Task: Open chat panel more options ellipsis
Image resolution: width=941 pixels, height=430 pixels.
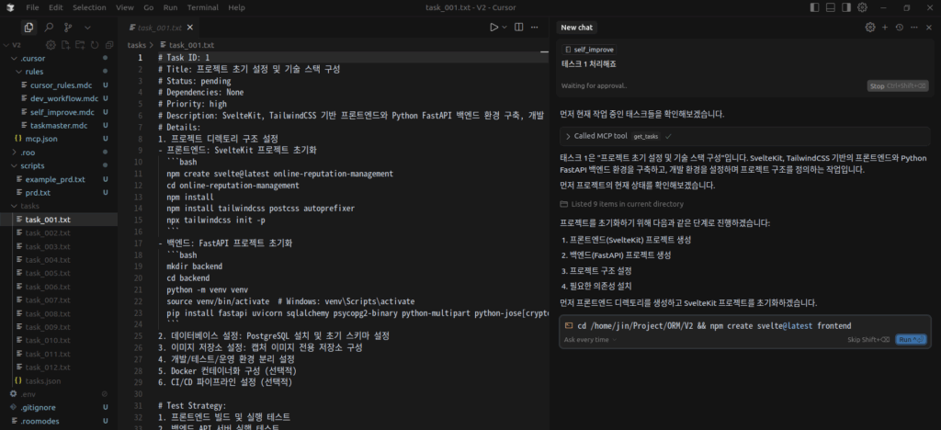Action: [913, 27]
